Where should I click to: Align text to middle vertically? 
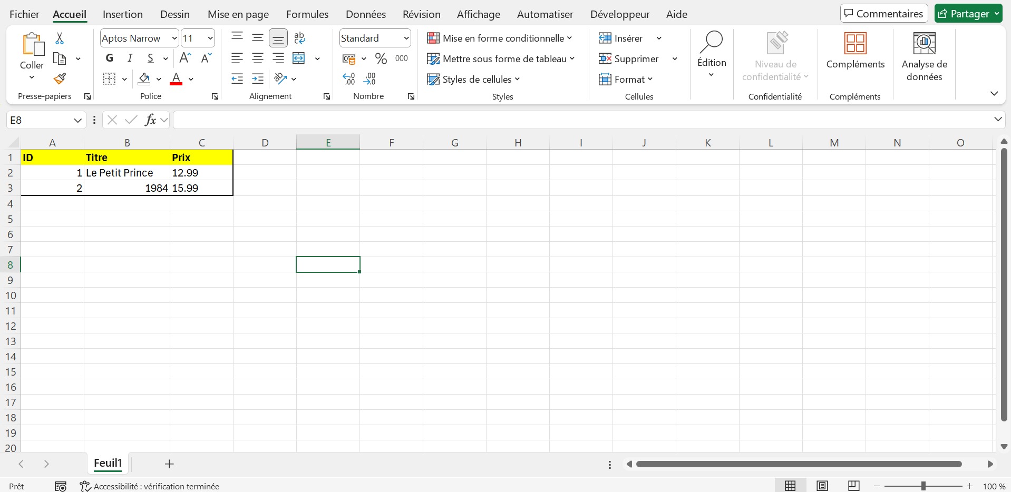258,38
